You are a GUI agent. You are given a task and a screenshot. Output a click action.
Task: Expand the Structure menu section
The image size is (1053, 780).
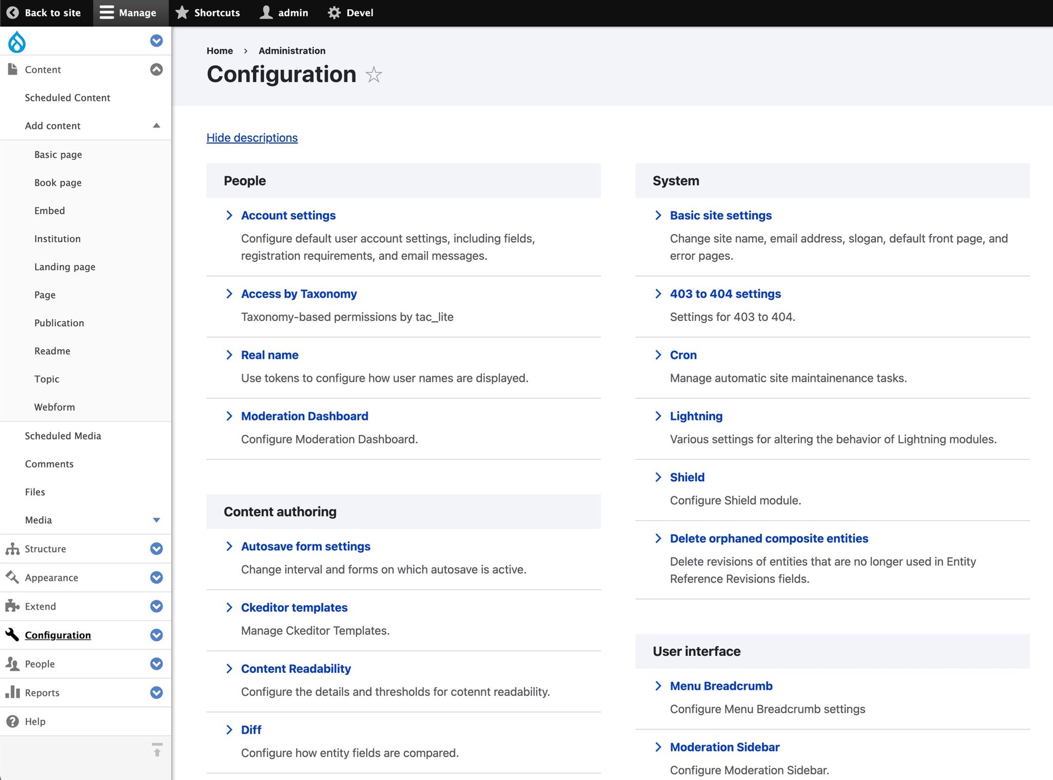click(156, 549)
